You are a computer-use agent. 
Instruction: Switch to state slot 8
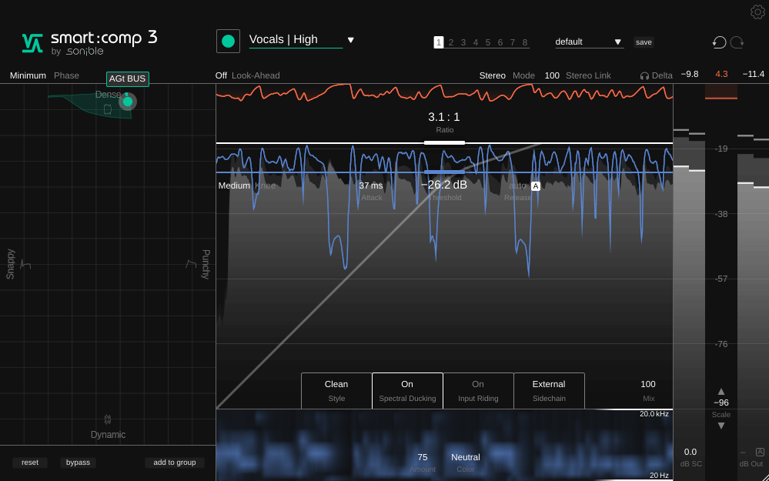[525, 42]
